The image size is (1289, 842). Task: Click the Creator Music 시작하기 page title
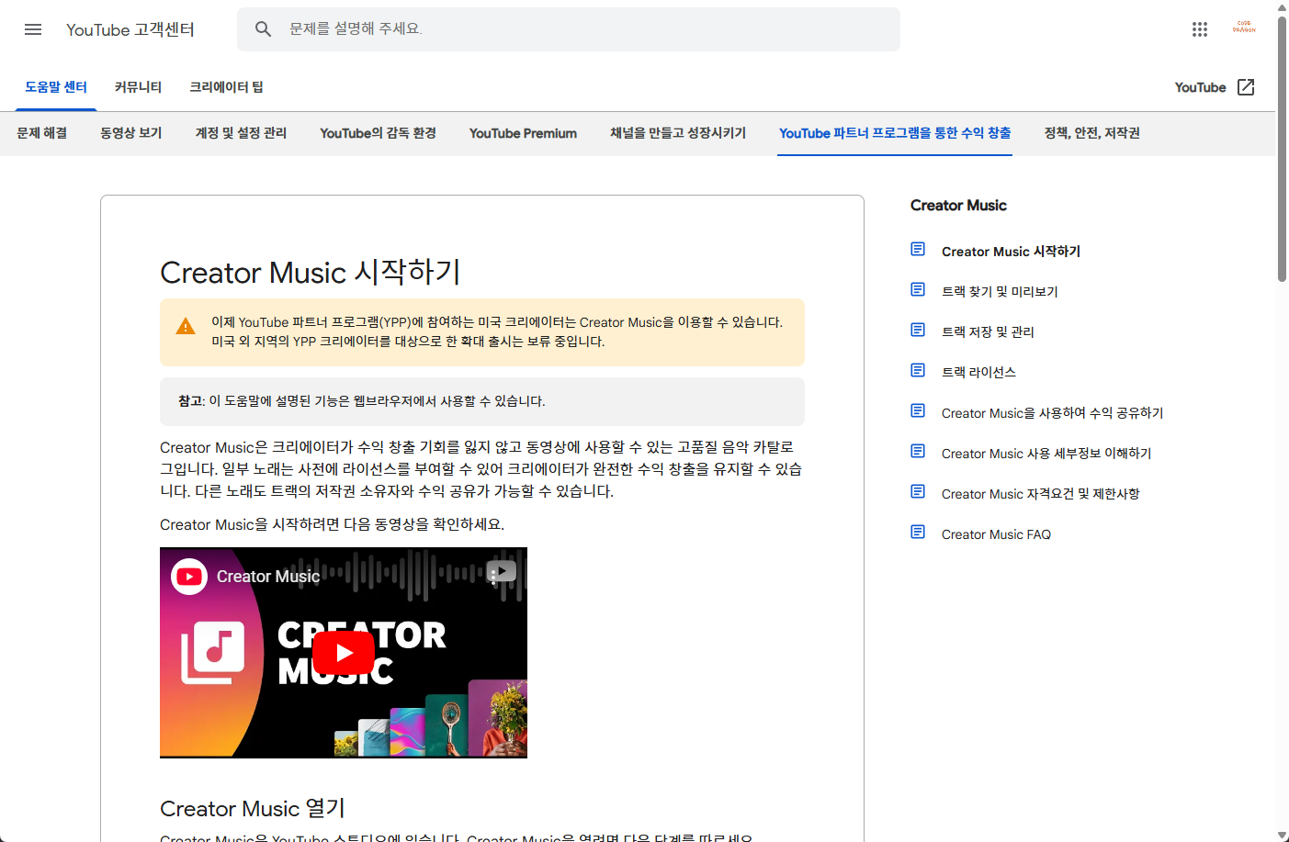pyautogui.click(x=311, y=272)
